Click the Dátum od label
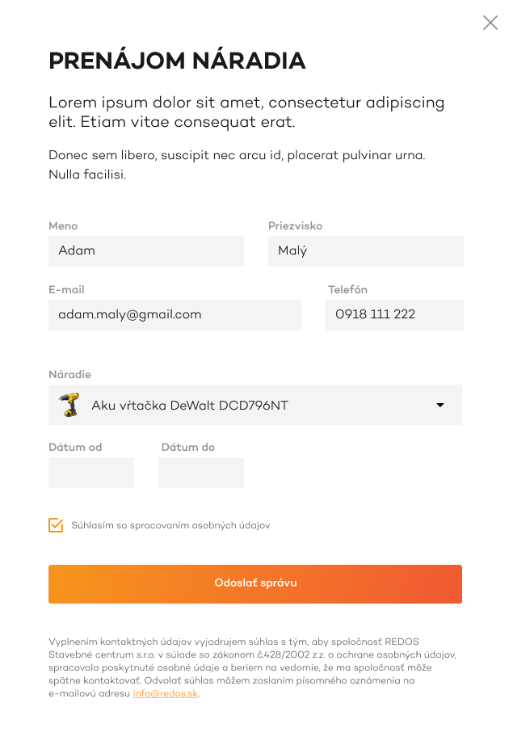Viewport: 513px width, 749px height. [75, 447]
